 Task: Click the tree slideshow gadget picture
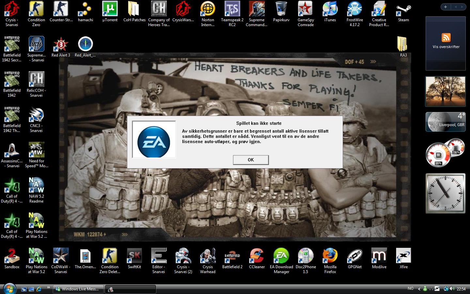click(446, 91)
